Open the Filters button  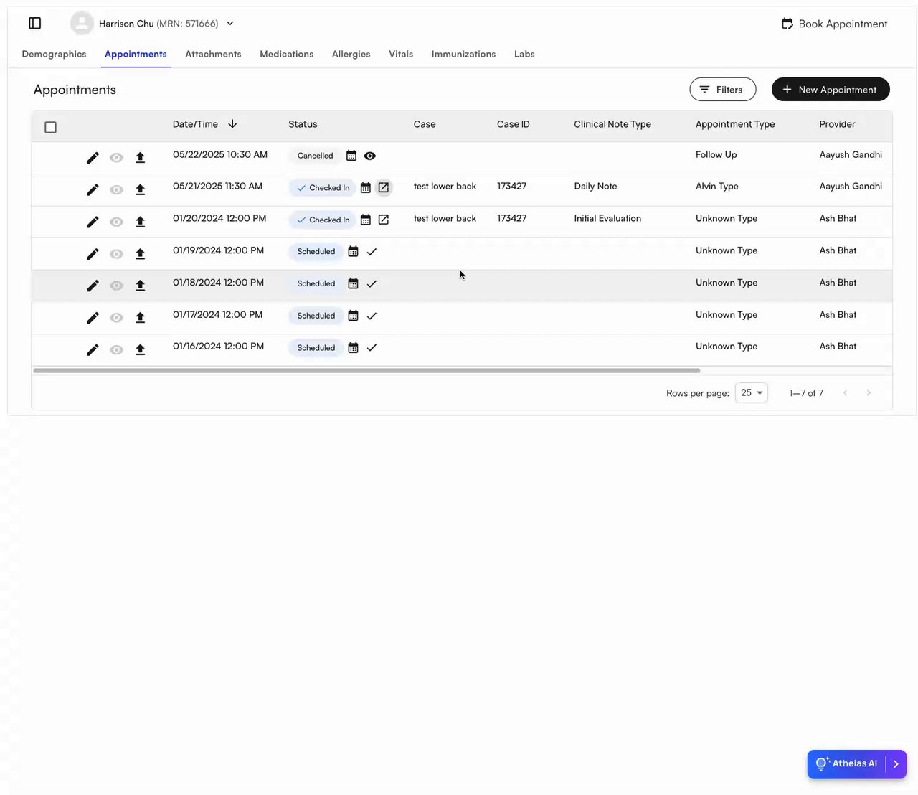pyautogui.click(x=722, y=90)
